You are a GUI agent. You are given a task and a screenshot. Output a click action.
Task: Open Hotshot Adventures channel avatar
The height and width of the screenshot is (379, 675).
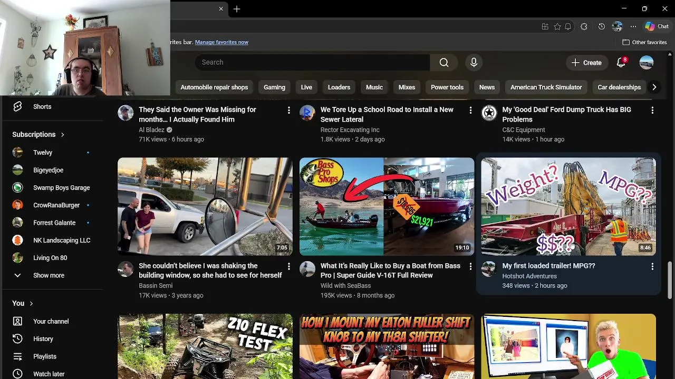pos(489,269)
